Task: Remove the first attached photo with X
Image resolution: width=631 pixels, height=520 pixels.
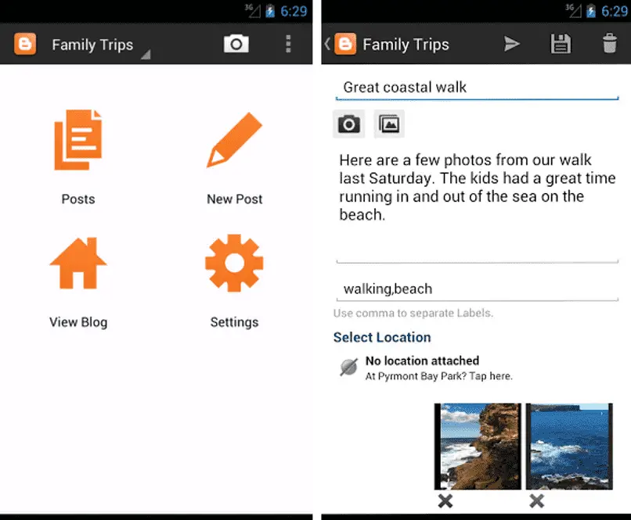Action: click(x=445, y=501)
